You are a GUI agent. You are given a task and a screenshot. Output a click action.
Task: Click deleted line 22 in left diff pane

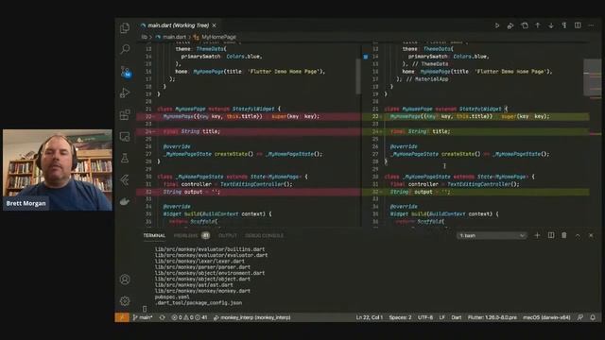pyautogui.click(x=249, y=116)
